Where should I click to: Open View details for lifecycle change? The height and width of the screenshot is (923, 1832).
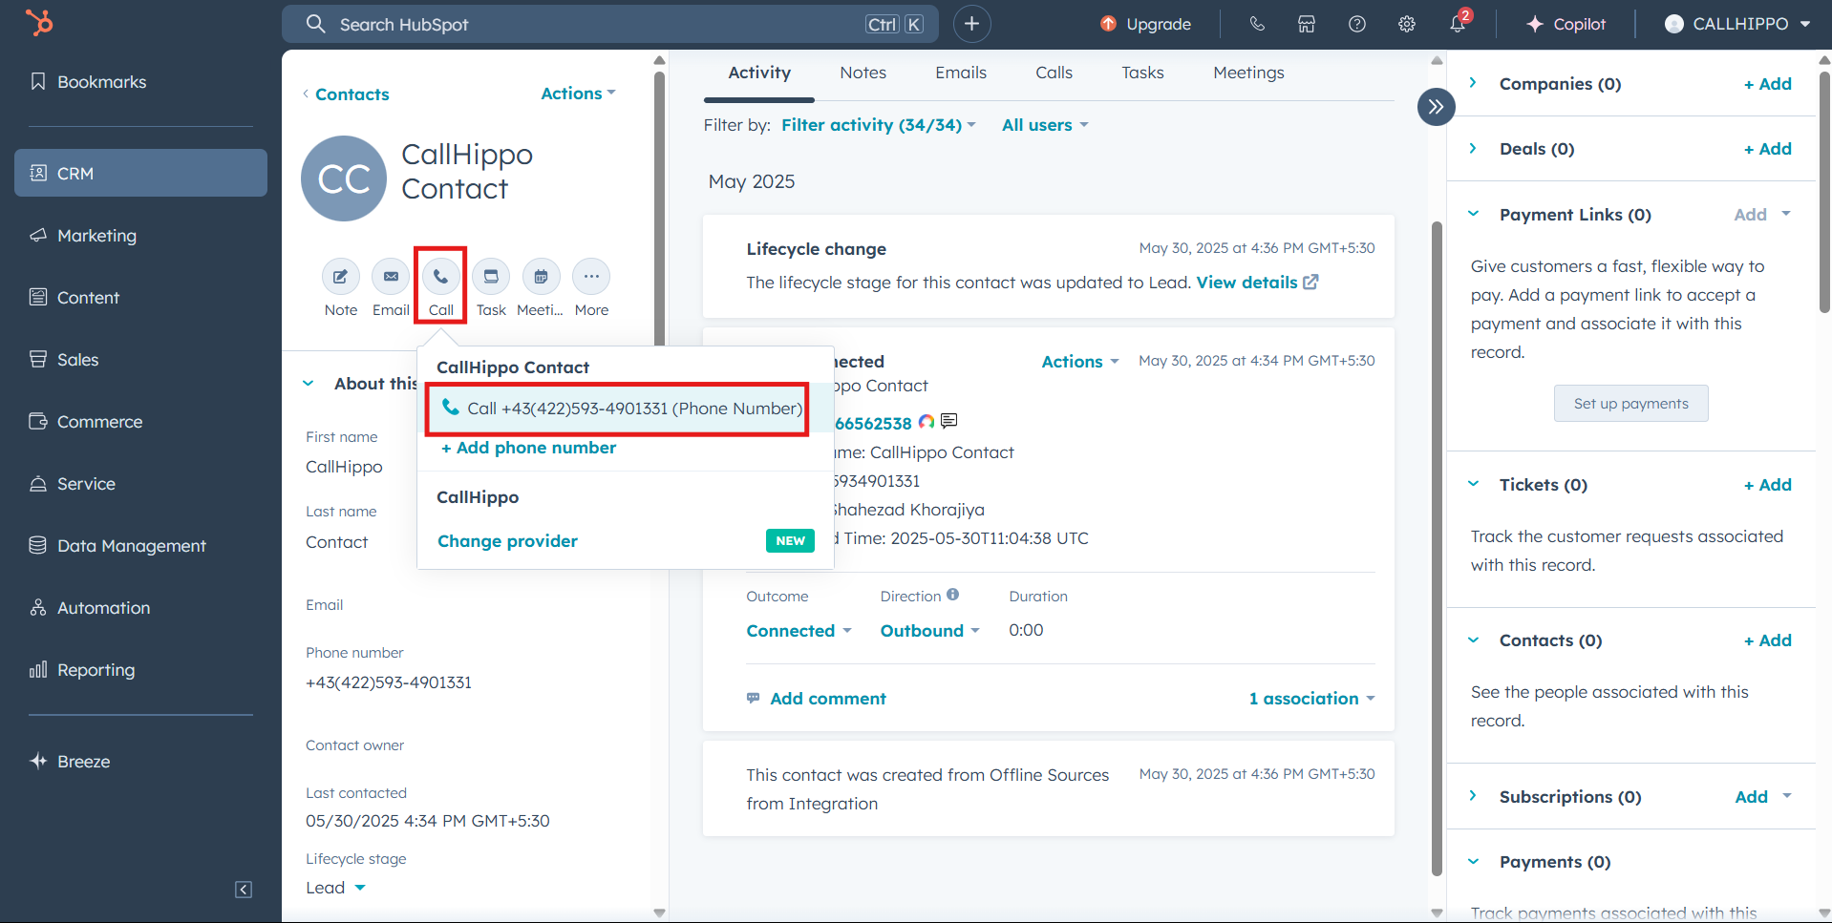(1257, 283)
